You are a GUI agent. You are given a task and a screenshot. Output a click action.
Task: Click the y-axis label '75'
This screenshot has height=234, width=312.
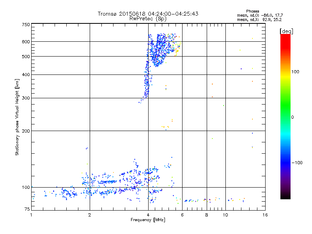coord(27,209)
